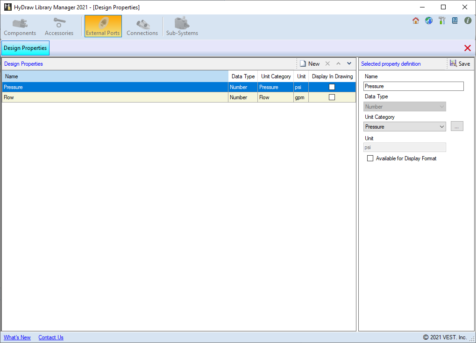Create a New design property
The width and height of the screenshot is (476, 343).
click(310, 63)
